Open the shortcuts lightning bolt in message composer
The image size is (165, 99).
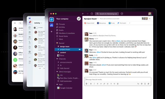87,84
